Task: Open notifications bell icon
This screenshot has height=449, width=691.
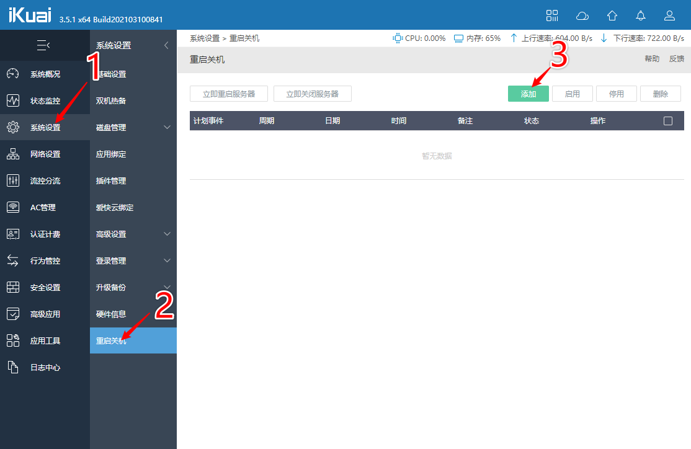Action: pyautogui.click(x=640, y=16)
